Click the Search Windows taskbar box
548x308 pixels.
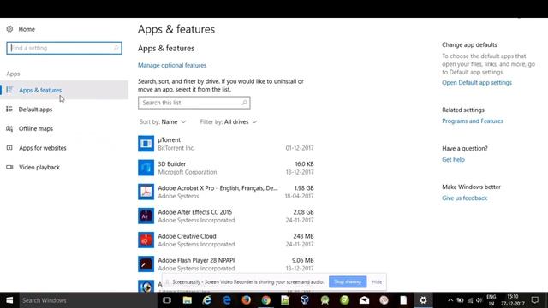click(87, 300)
